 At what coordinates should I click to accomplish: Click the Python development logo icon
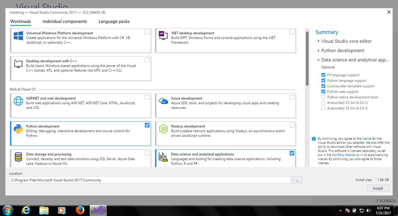(x=18, y=129)
